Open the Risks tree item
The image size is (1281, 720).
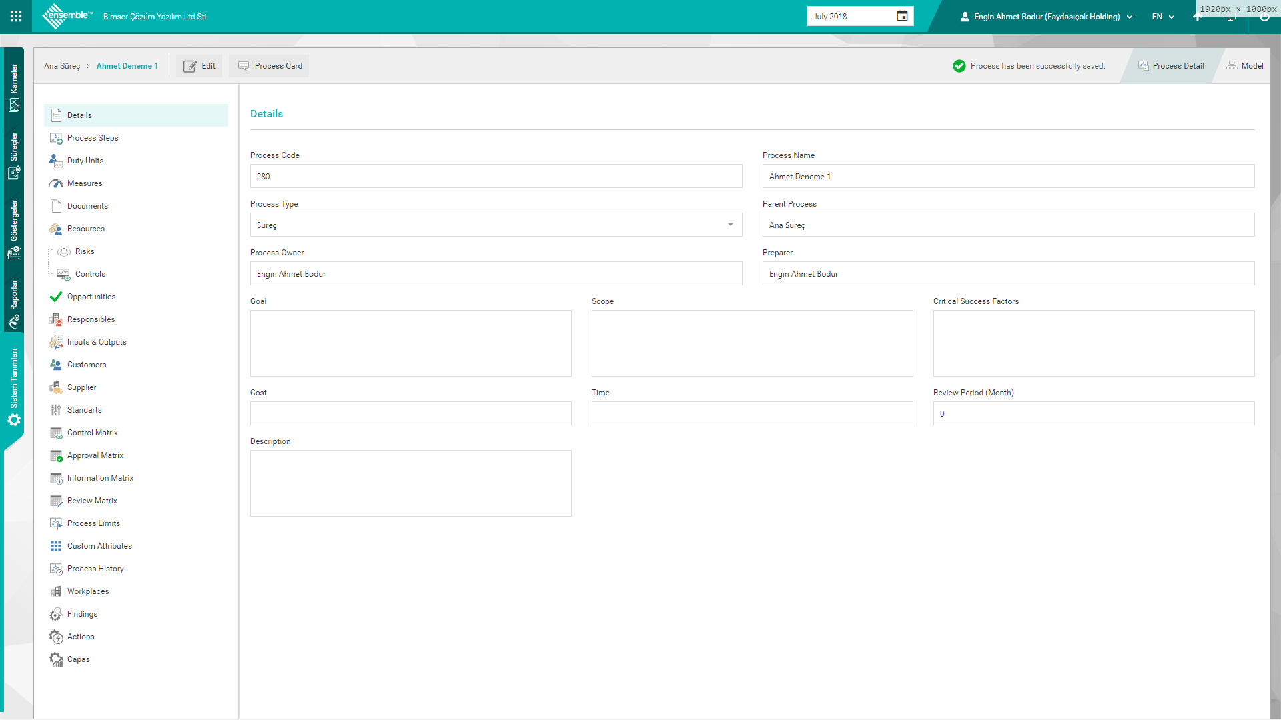coord(85,251)
